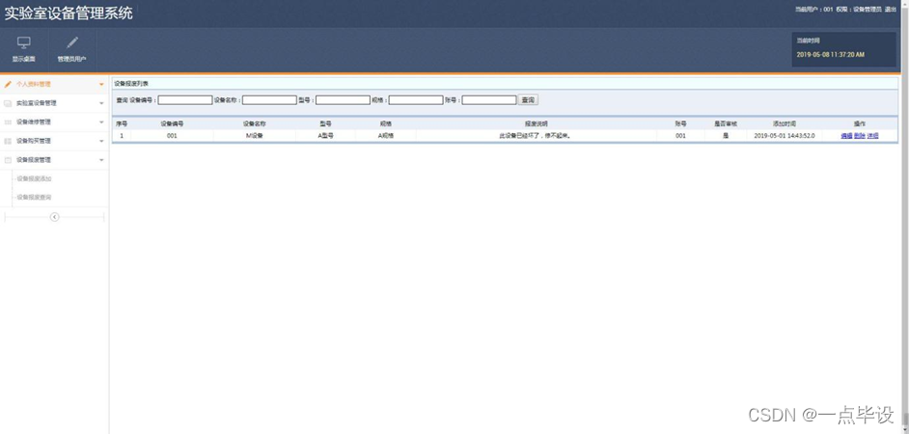Expand the 设备维修管理 menu arrow
909x434 pixels.
[x=101, y=122]
